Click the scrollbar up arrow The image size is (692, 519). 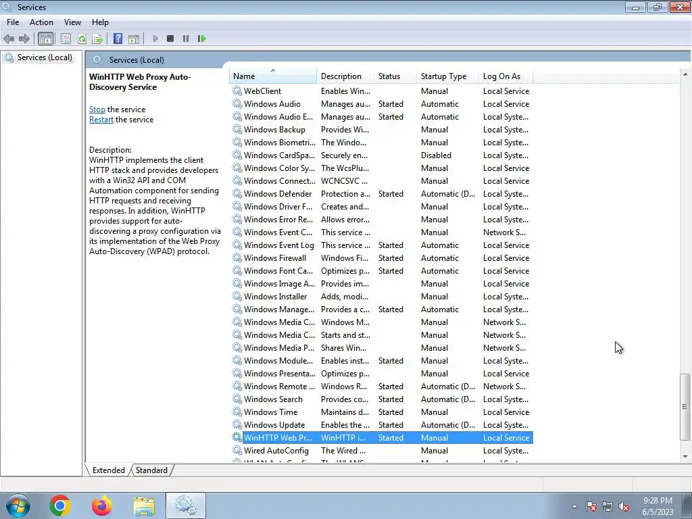[x=685, y=74]
